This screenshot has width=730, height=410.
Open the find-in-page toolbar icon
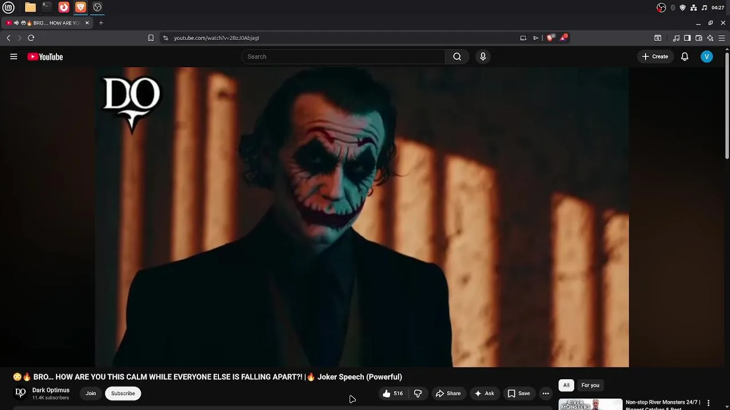tap(658, 38)
